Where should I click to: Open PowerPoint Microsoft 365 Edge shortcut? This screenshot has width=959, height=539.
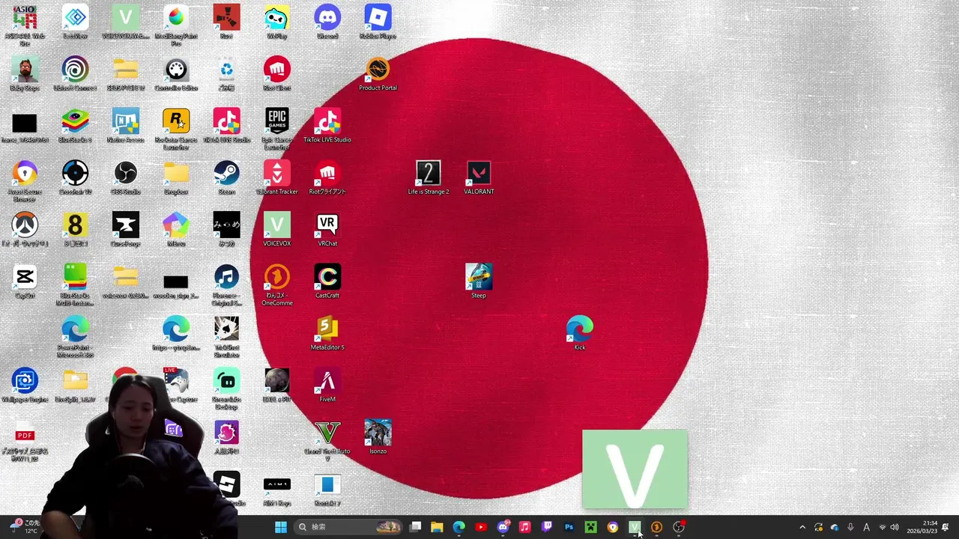pos(75,336)
